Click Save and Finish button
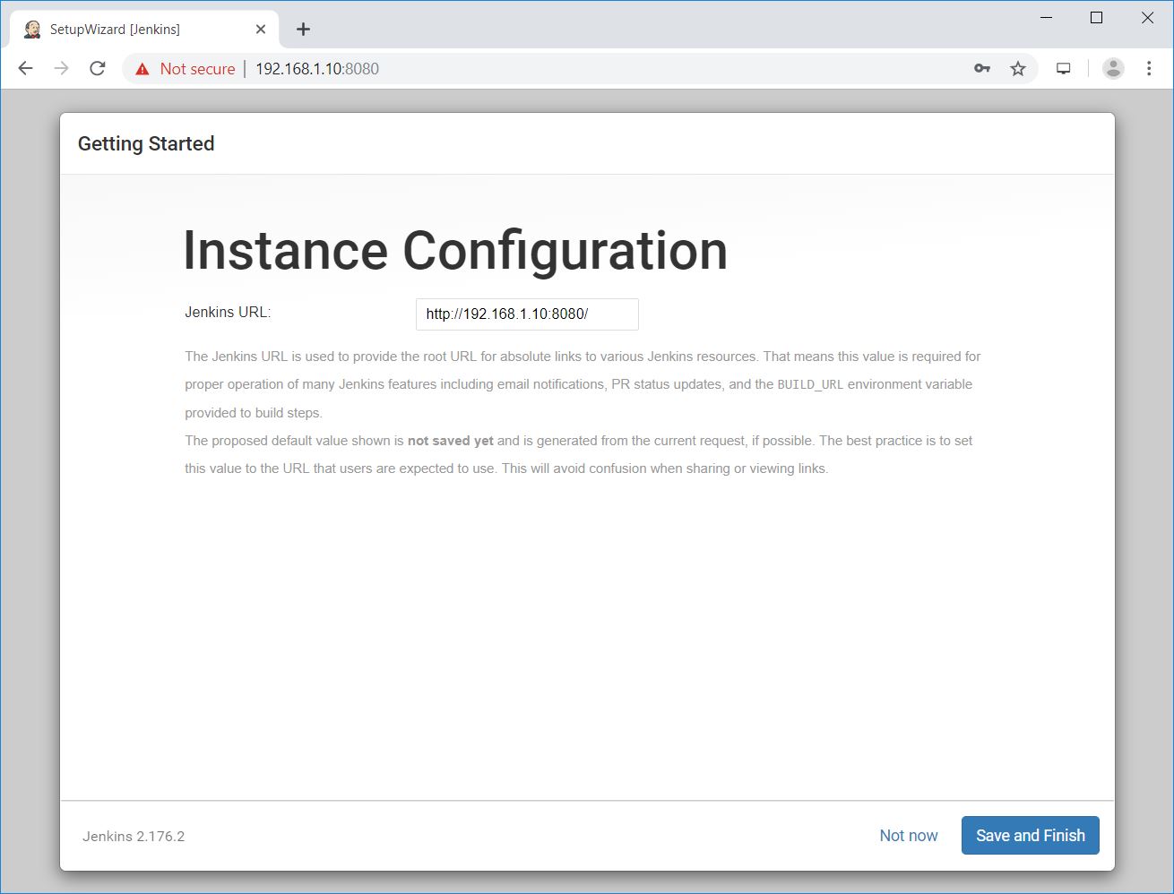This screenshot has width=1174, height=894. 1031,836
